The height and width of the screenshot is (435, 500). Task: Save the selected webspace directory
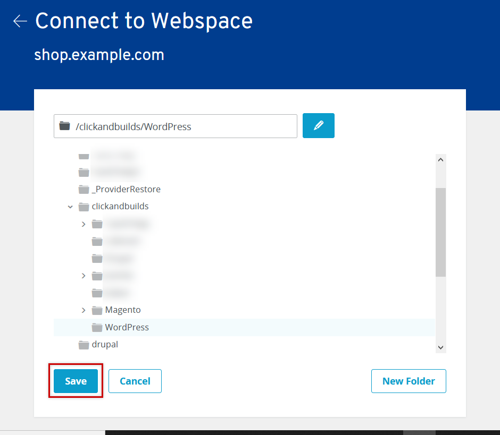click(76, 381)
